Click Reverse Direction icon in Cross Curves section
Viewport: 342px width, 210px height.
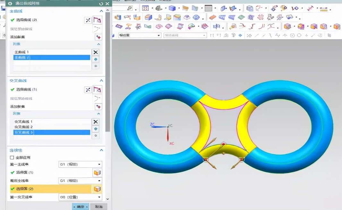coord(88,90)
